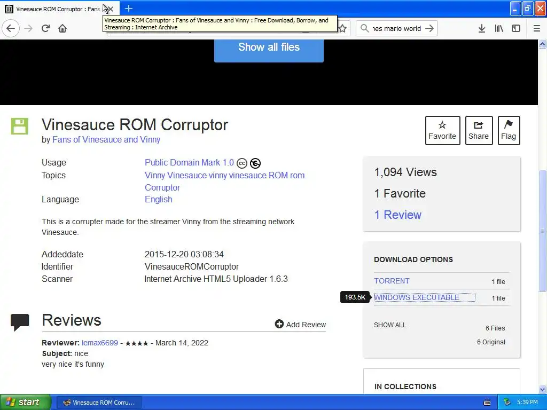Open the English language link
The height and width of the screenshot is (410, 547).
[158, 200]
